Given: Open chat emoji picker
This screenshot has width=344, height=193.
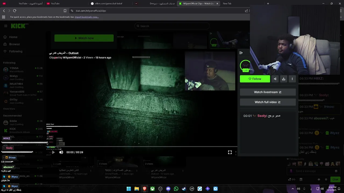Looking at the screenshot, I should tap(336, 171).
